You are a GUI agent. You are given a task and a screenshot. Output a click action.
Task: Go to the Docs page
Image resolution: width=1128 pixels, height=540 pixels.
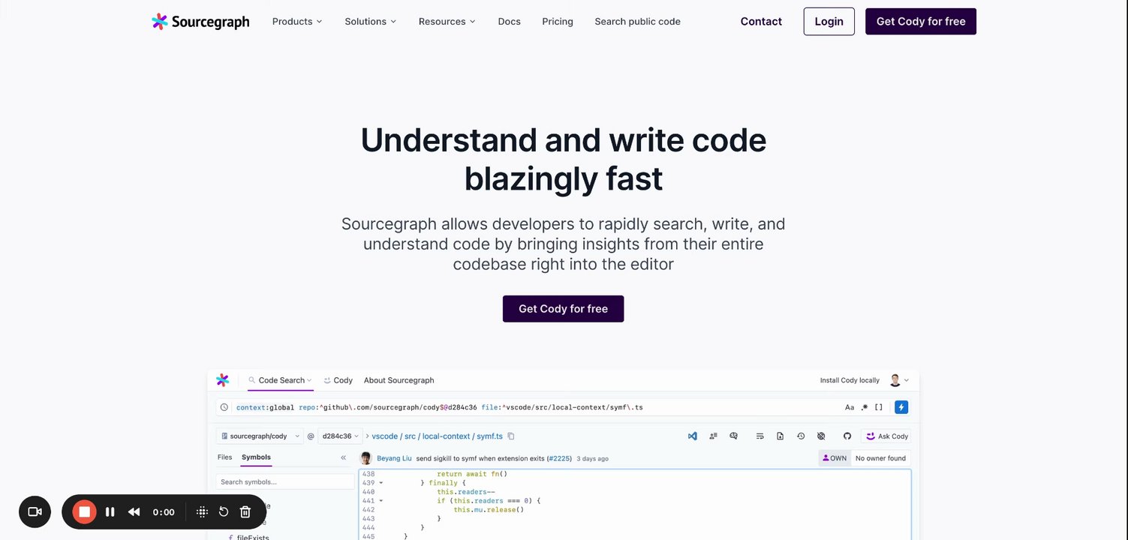(509, 22)
